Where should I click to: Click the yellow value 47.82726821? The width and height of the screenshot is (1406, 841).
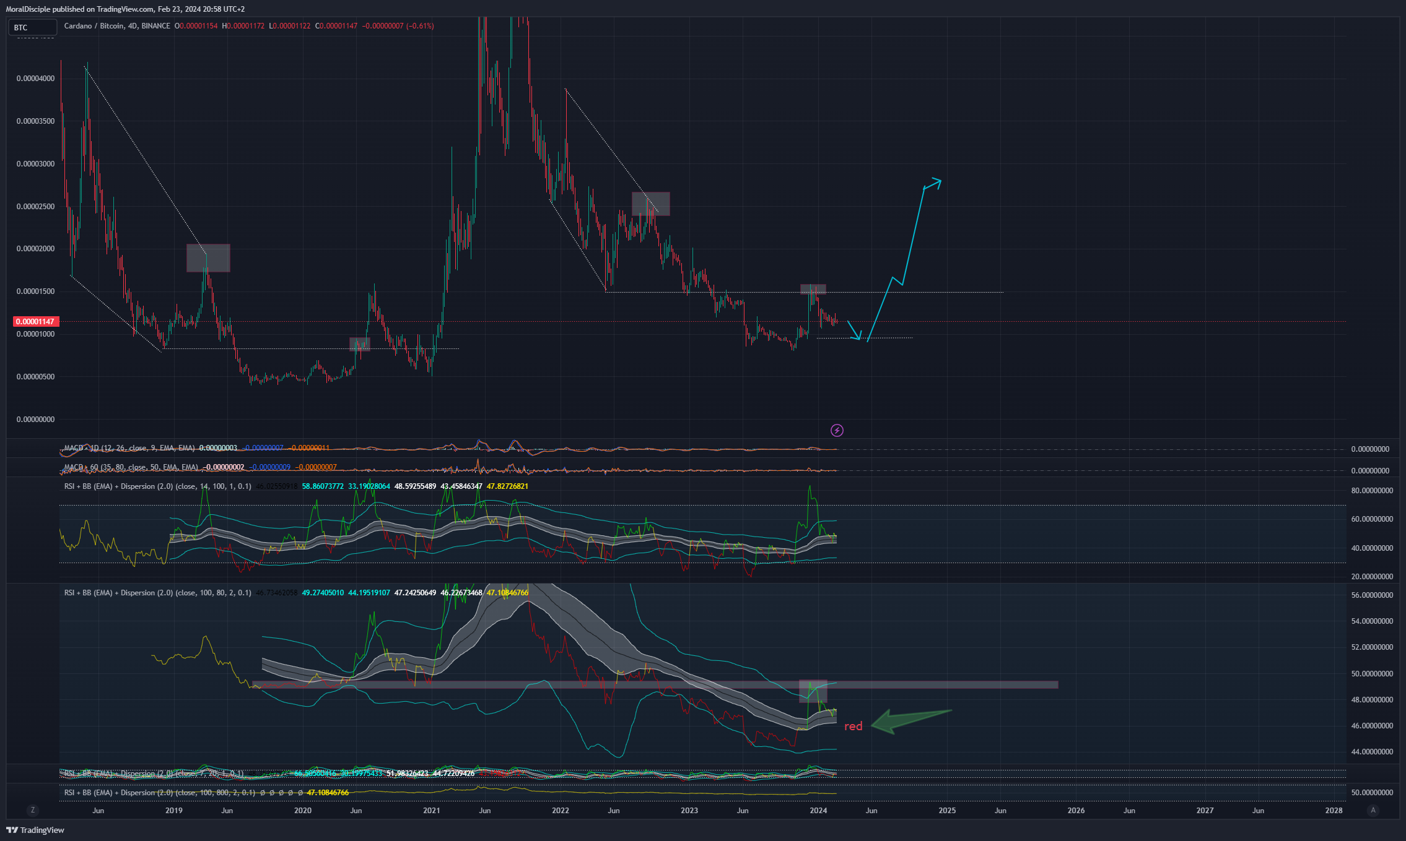(508, 486)
